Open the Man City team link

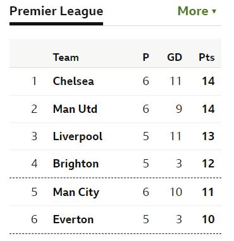76,192
